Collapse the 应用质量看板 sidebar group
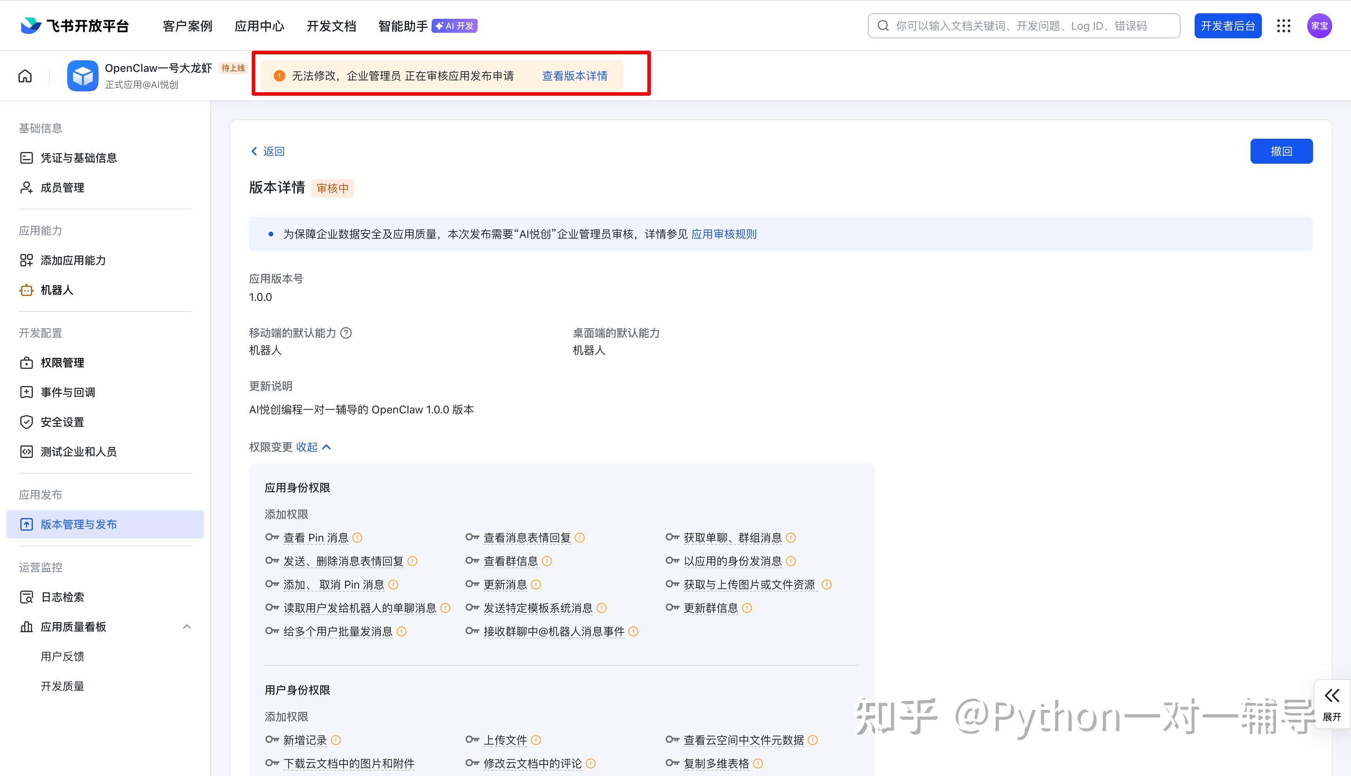Viewport: 1351px width, 776px height. (186, 627)
